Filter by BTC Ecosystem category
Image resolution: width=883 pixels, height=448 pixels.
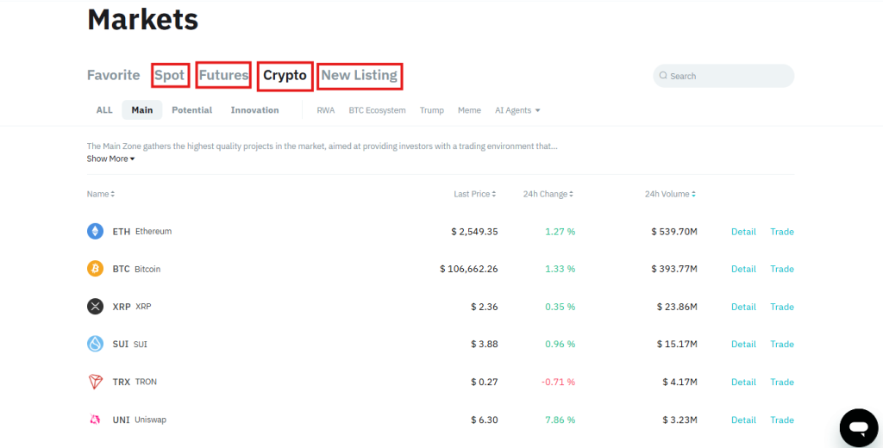pos(377,110)
